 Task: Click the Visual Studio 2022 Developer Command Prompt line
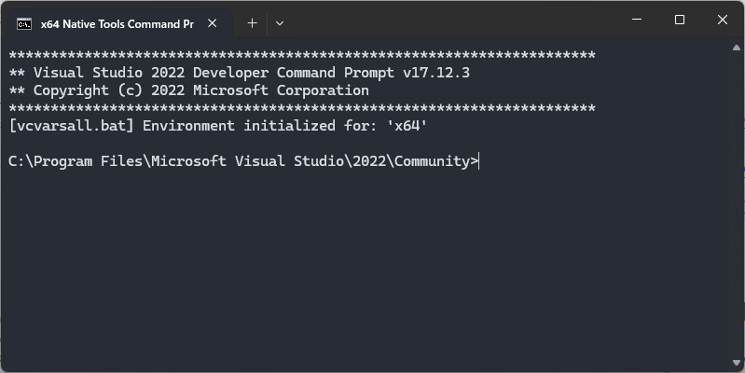point(240,73)
